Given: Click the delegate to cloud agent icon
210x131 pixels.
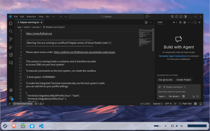Looking at the screenshot, I should coord(193,96).
